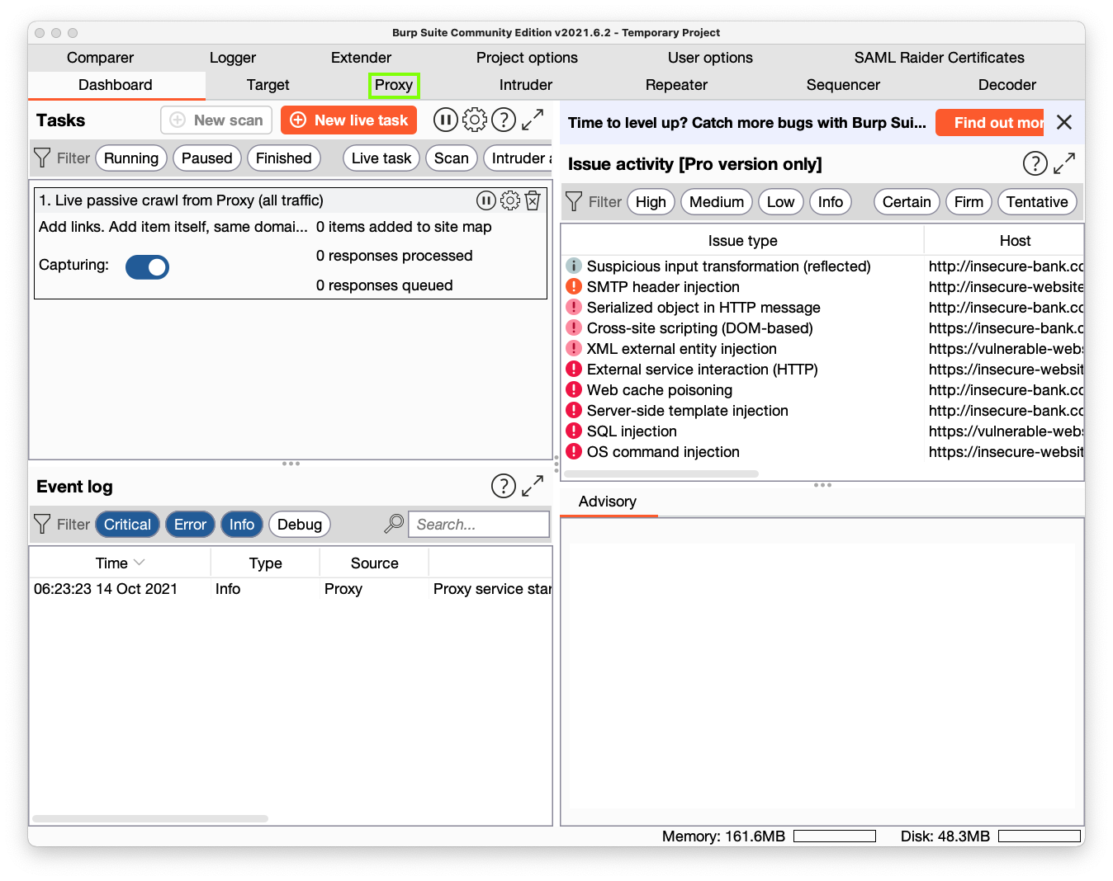Viewport: 1113px width, 881px height.
Task: Pause the live passive crawl task
Action: coord(486,200)
